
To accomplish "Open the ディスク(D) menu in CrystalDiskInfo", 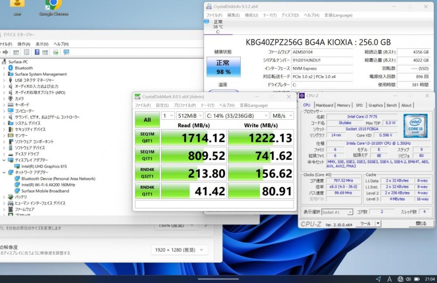I will pyautogui.click(x=290, y=15).
